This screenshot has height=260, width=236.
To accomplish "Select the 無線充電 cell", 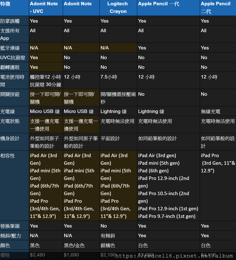I will coord(218,111).
